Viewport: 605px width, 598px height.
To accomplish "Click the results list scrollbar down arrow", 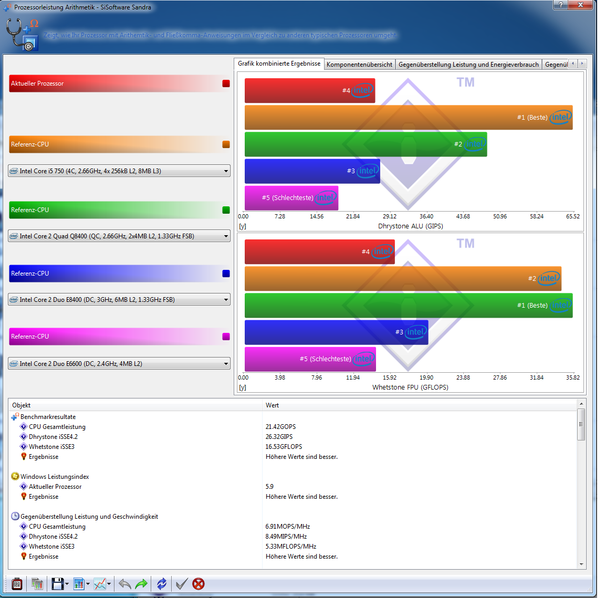I will pyautogui.click(x=581, y=564).
